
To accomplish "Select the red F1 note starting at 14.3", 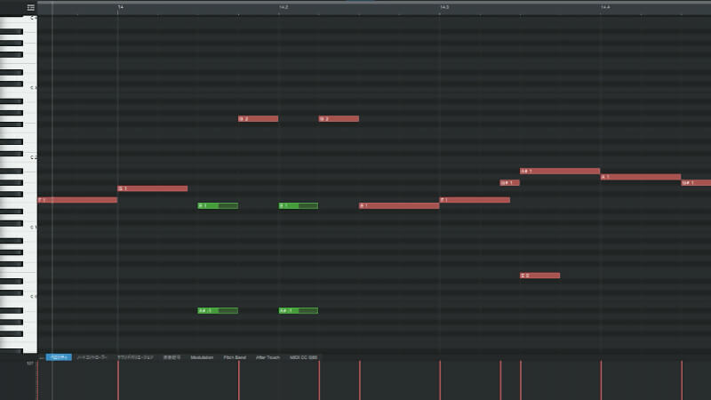I will pos(475,200).
